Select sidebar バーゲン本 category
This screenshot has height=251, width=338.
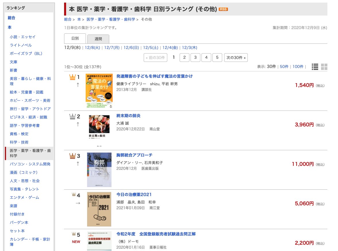(x=19, y=223)
